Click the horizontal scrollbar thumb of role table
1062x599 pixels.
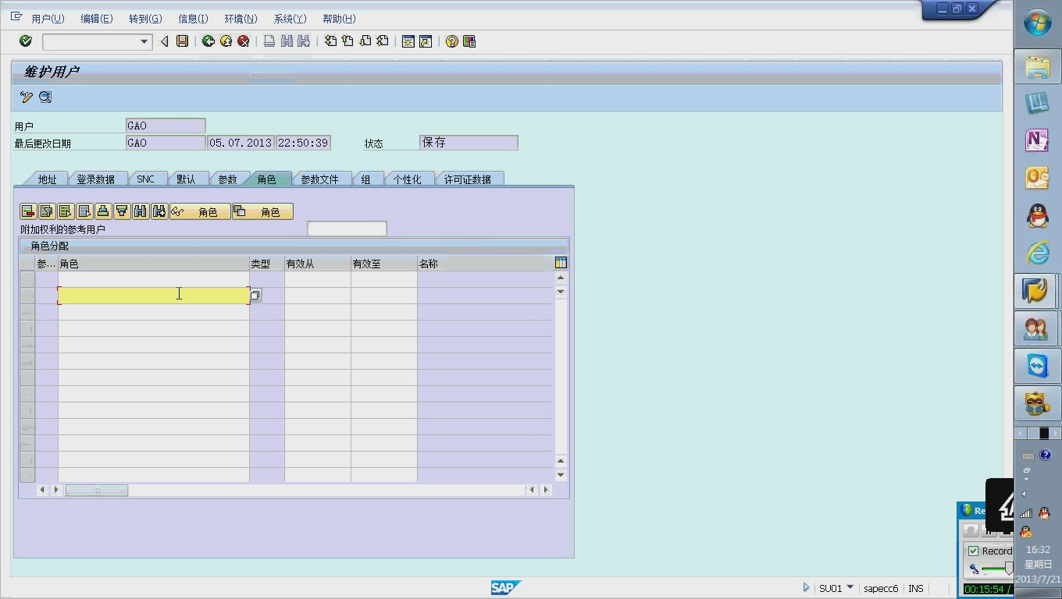click(x=97, y=490)
